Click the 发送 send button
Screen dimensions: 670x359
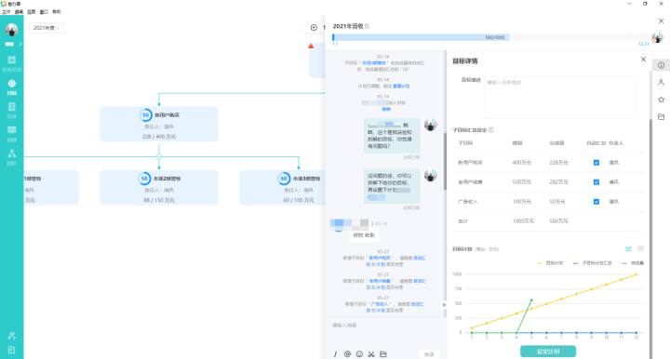pyautogui.click(x=429, y=354)
